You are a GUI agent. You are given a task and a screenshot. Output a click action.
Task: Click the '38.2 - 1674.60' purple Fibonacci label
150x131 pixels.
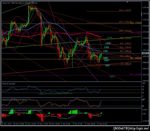coord(136,74)
